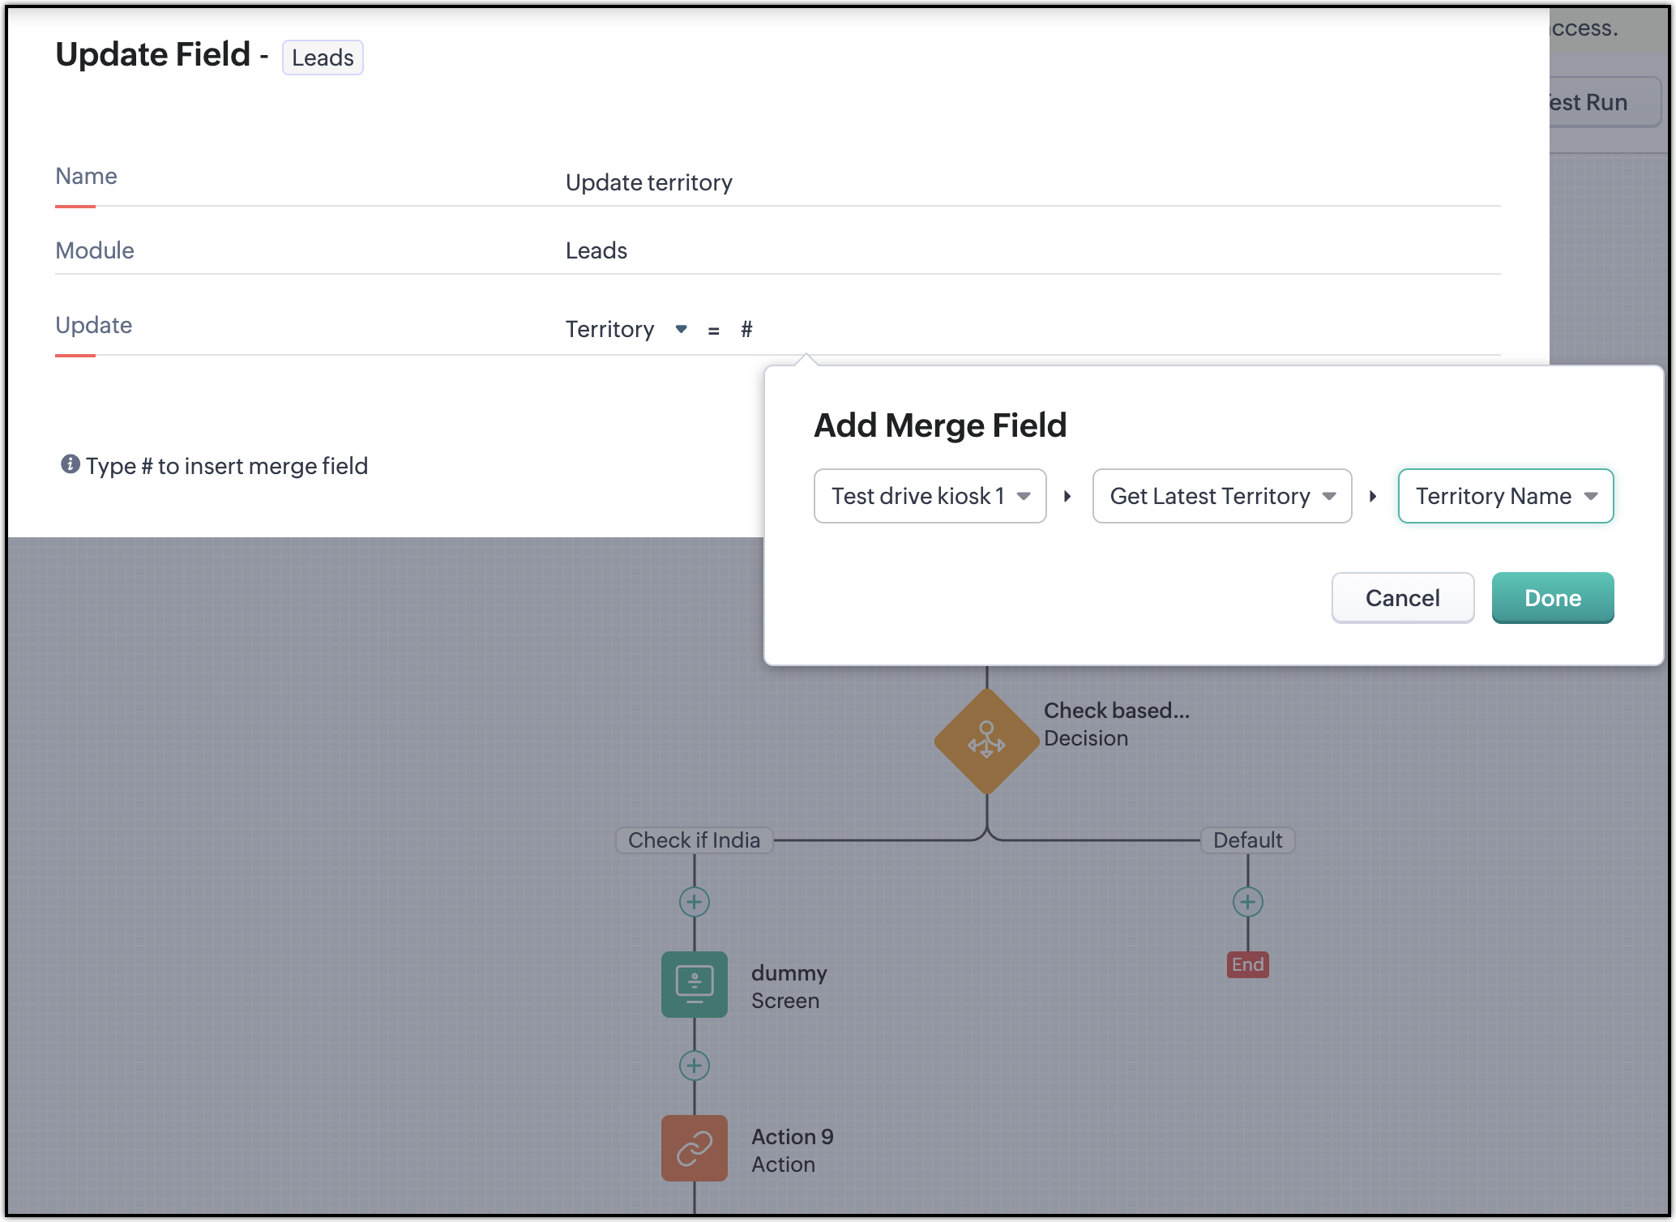Click Cancel in Add Merge Field
This screenshot has width=1676, height=1222.
coord(1402,598)
